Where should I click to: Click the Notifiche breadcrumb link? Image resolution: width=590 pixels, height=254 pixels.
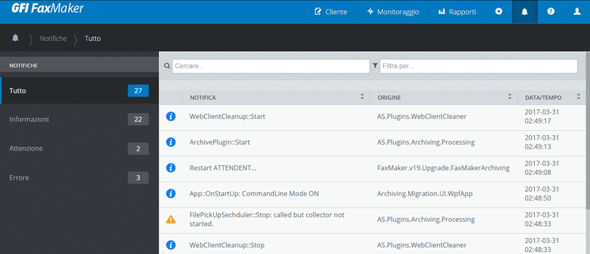(53, 38)
